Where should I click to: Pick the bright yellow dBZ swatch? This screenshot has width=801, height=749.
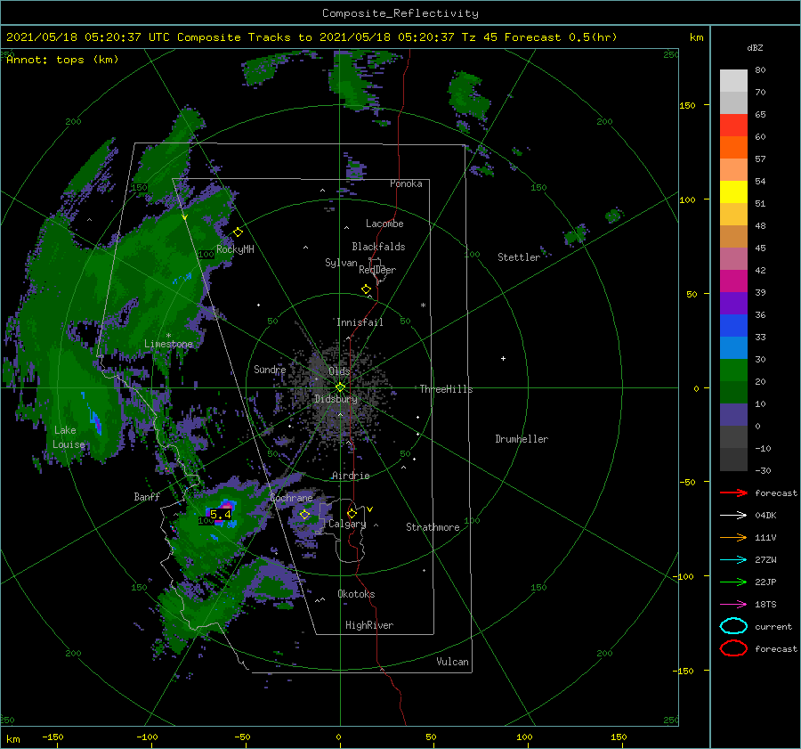point(733,192)
